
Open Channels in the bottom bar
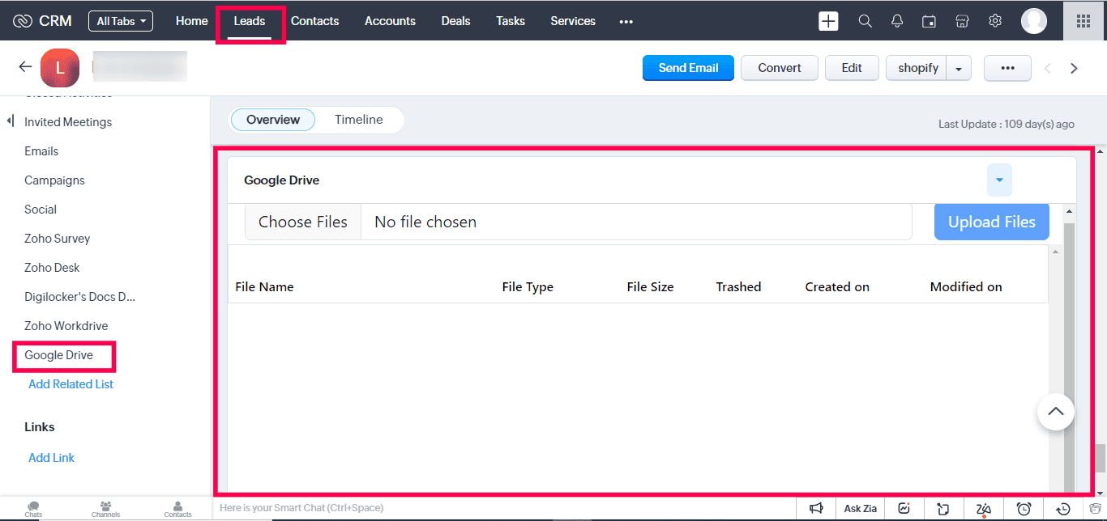tap(105, 509)
